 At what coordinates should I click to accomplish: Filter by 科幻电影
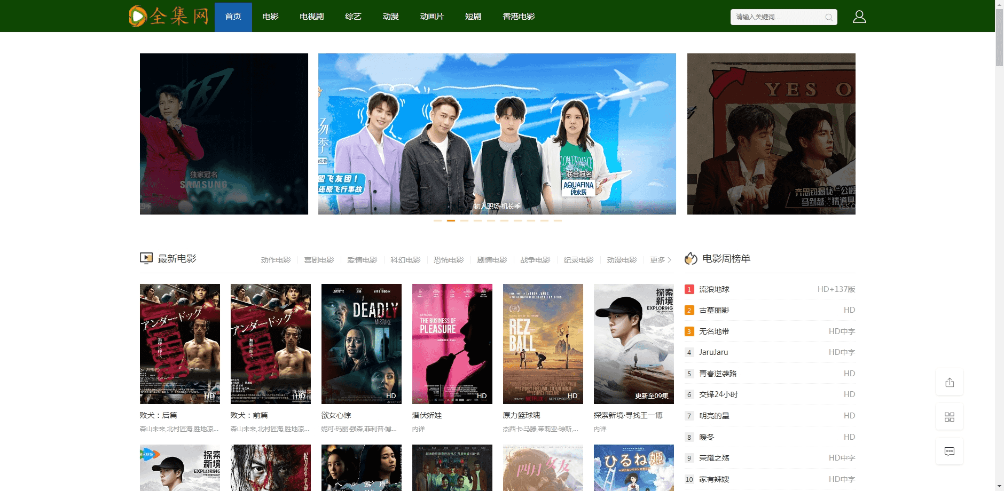coord(406,260)
